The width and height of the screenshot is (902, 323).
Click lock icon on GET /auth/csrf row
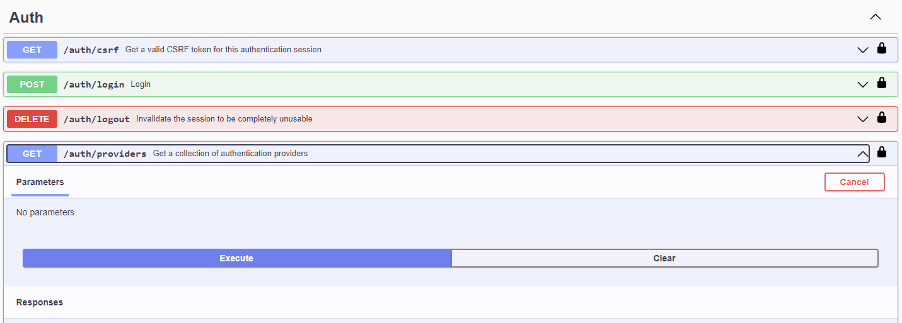[882, 48]
